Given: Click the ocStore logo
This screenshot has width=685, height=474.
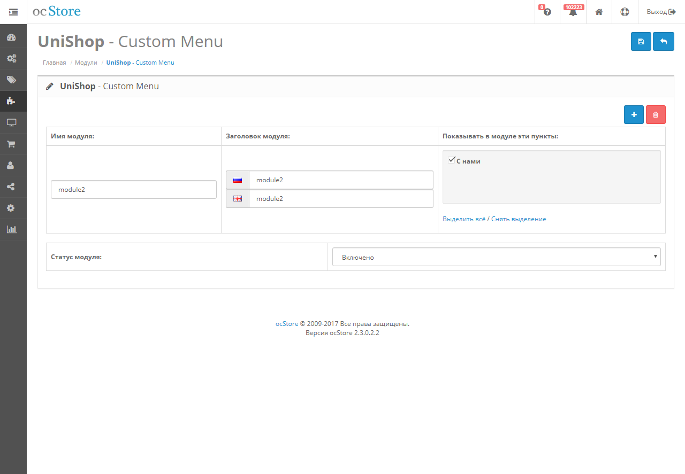Looking at the screenshot, I should point(57,11).
